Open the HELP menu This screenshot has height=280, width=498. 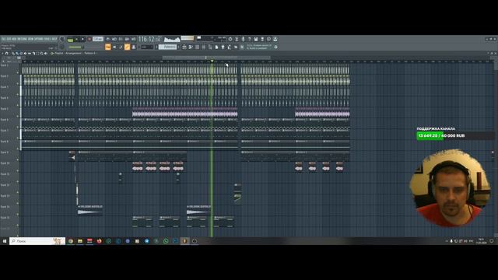pos(54,39)
